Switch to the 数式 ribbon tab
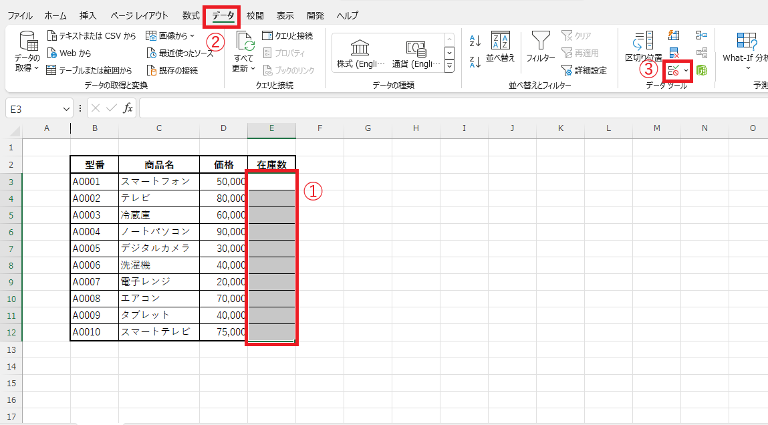Image resolution: width=768 pixels, height=425 pixels. click(x=190, y=15)
